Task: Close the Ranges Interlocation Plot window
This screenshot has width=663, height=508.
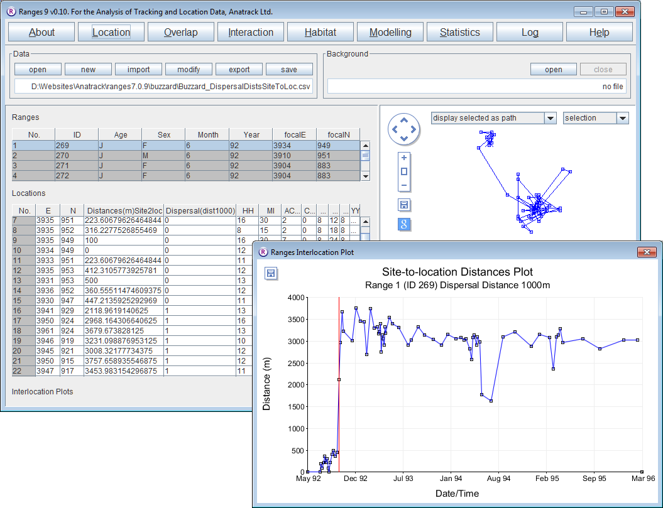Action: (647, 252)
